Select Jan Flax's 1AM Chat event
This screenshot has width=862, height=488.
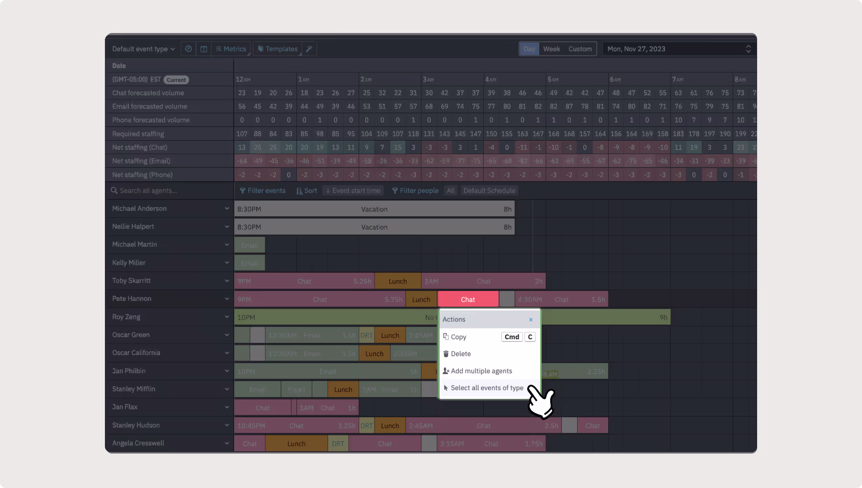coord(328,408)
